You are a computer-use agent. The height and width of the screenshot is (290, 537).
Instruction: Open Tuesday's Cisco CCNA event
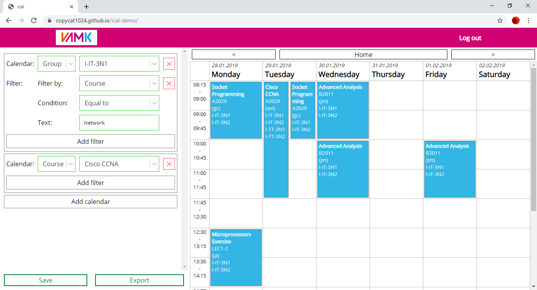click(x=276, y=139)
